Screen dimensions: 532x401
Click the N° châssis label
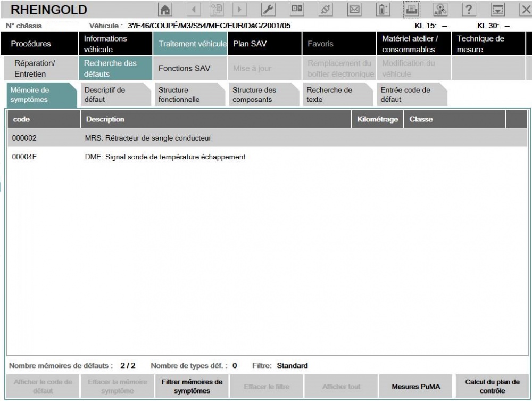24,26
